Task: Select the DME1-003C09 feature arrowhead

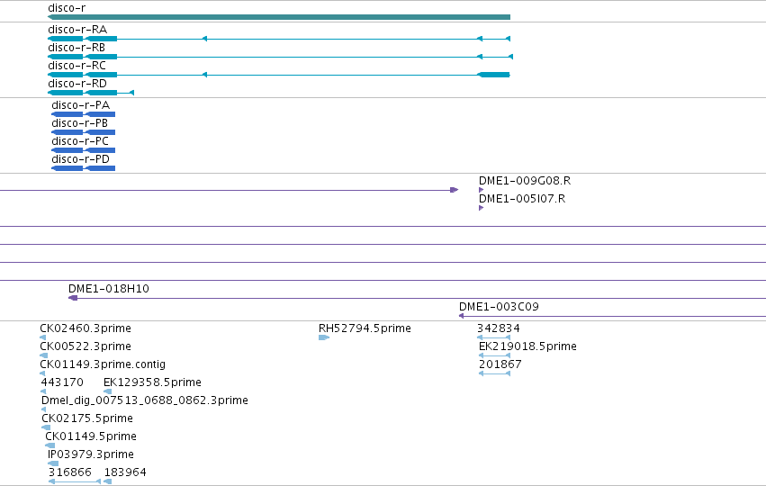Action: click(461, 316)
